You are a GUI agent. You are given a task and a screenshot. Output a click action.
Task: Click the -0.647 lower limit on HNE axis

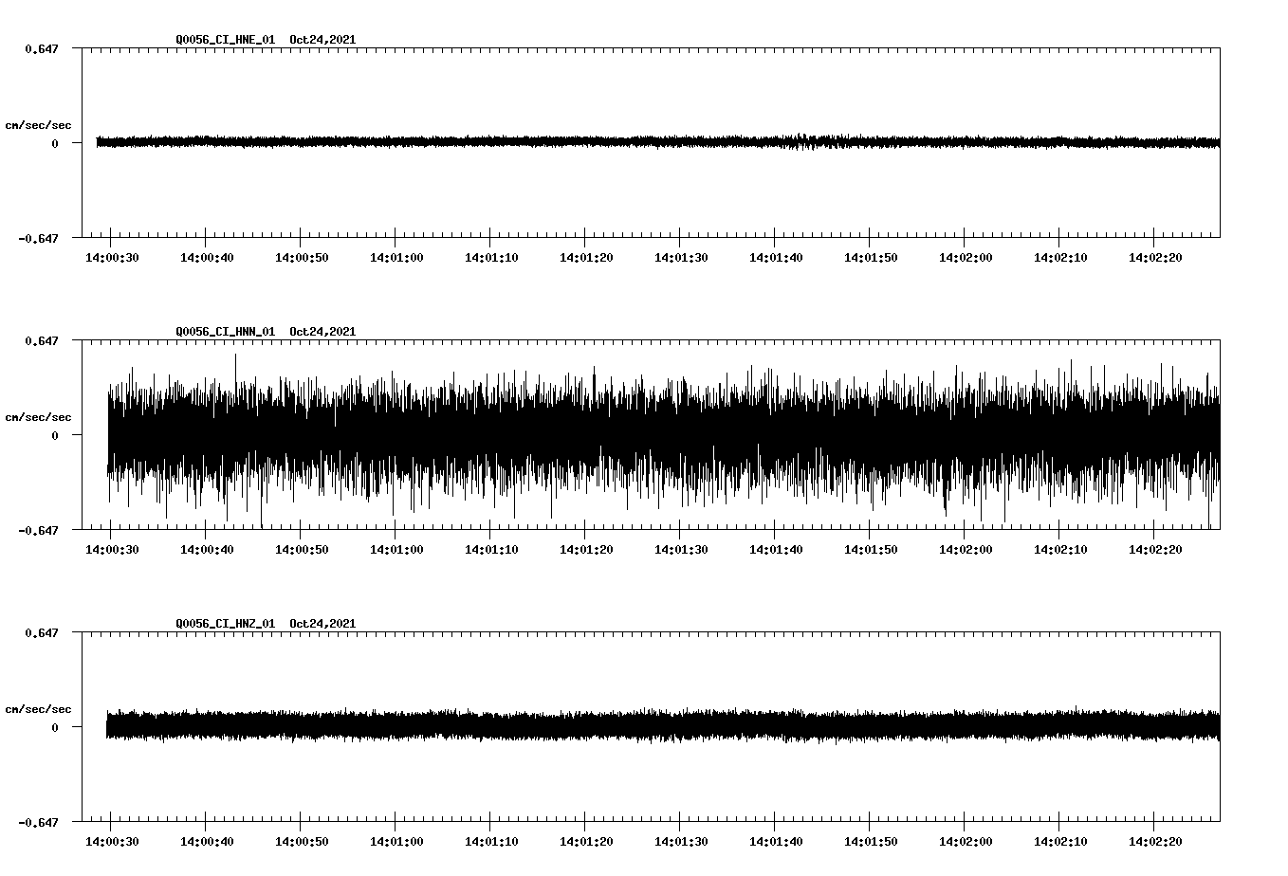[x=39, y=238]
